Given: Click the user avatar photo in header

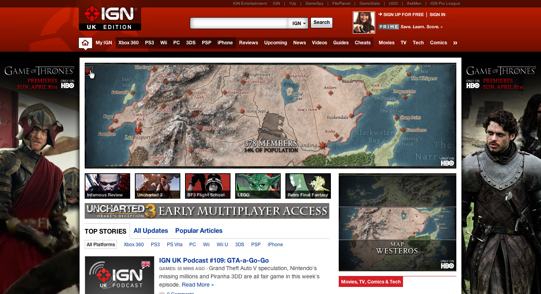Looking at the screenshot, I should [x=364, y=22].
